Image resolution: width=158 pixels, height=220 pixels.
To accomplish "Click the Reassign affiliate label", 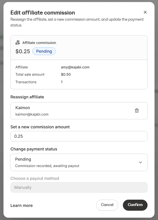I will point(27,97).
